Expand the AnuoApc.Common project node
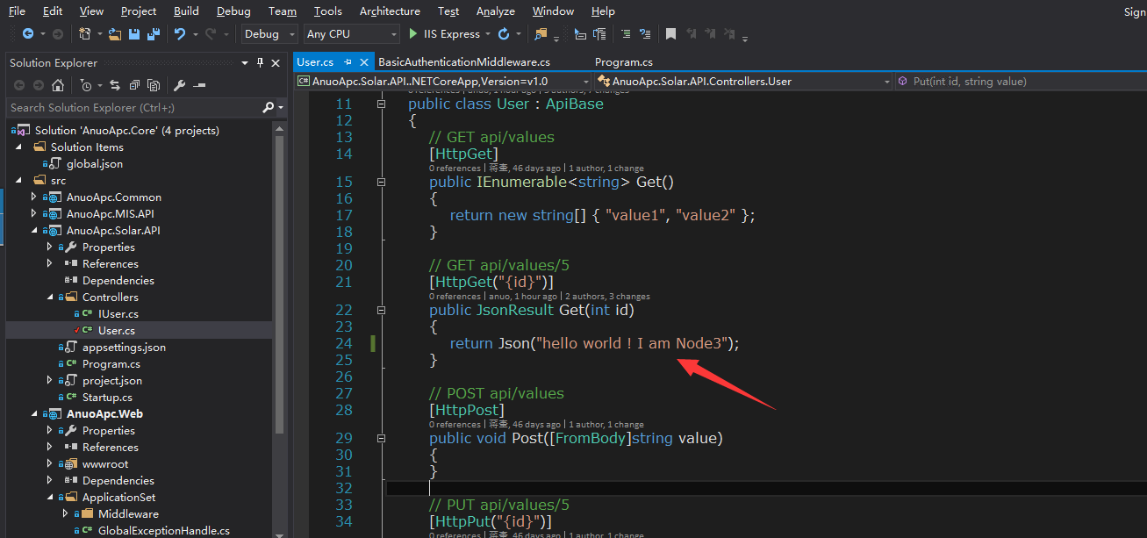Viewport: 1147px width, 538px height. pos(34,197)
